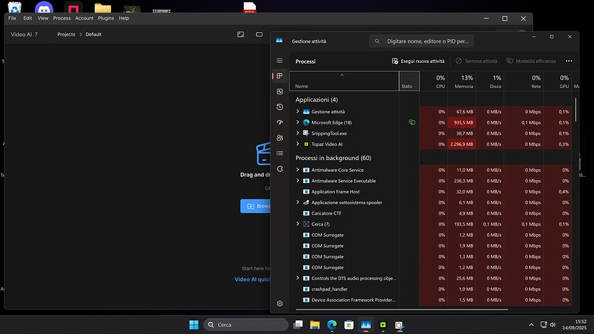Screen dimensions: 594x334
Task: Click the Topaz Video AI fullscreen preview icon
Action: click(x=240, y=34)
